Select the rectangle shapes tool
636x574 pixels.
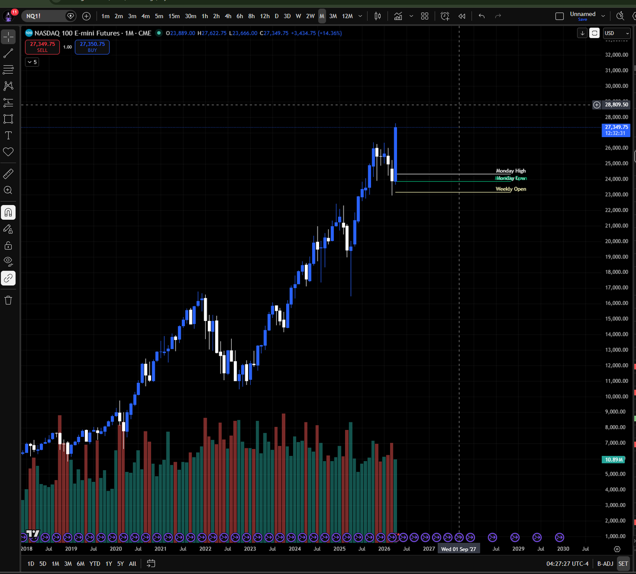click(x=8, y=119)
